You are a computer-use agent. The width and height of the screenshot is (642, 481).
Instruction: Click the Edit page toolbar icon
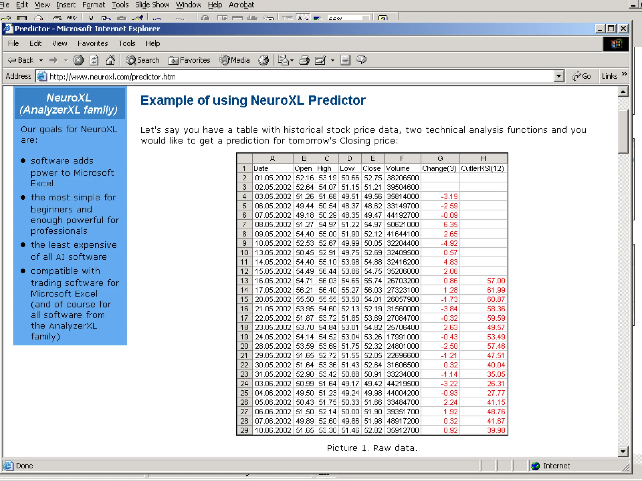click(x=320, y=60)
